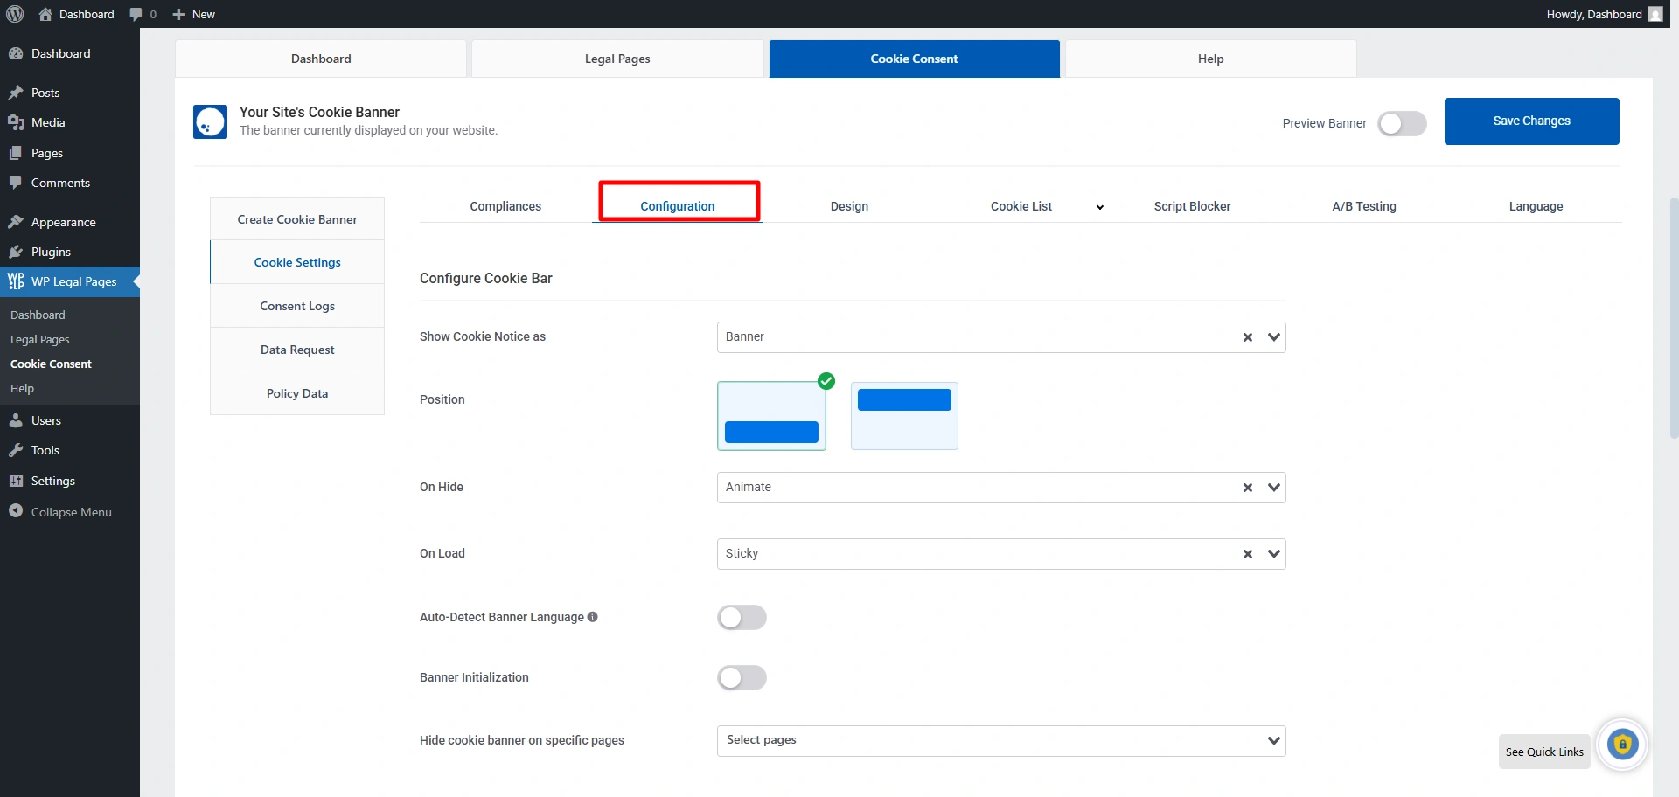The image size is (1679, 797).
Task: Click the WordPress logo icon
Action: pyautogui.click(x=15, y=14)
